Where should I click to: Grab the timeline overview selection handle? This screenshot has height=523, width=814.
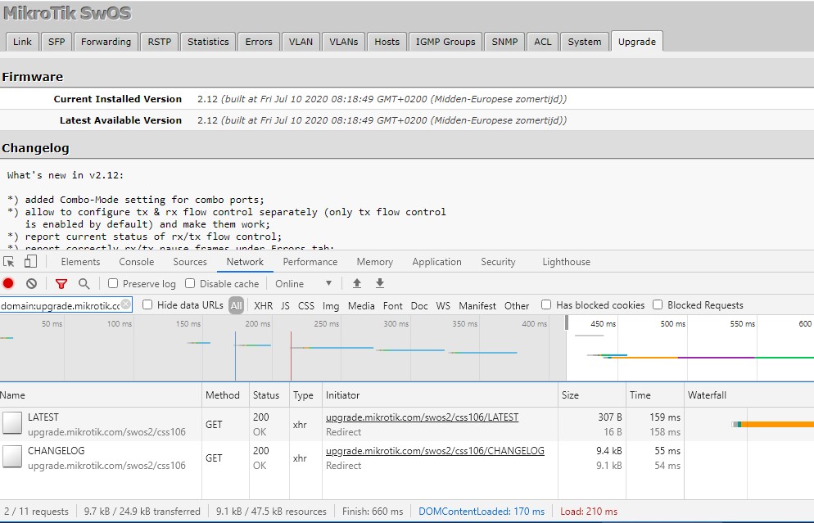pos(567,322)
